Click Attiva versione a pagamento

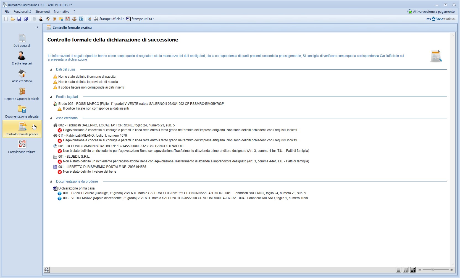[431, 12]
